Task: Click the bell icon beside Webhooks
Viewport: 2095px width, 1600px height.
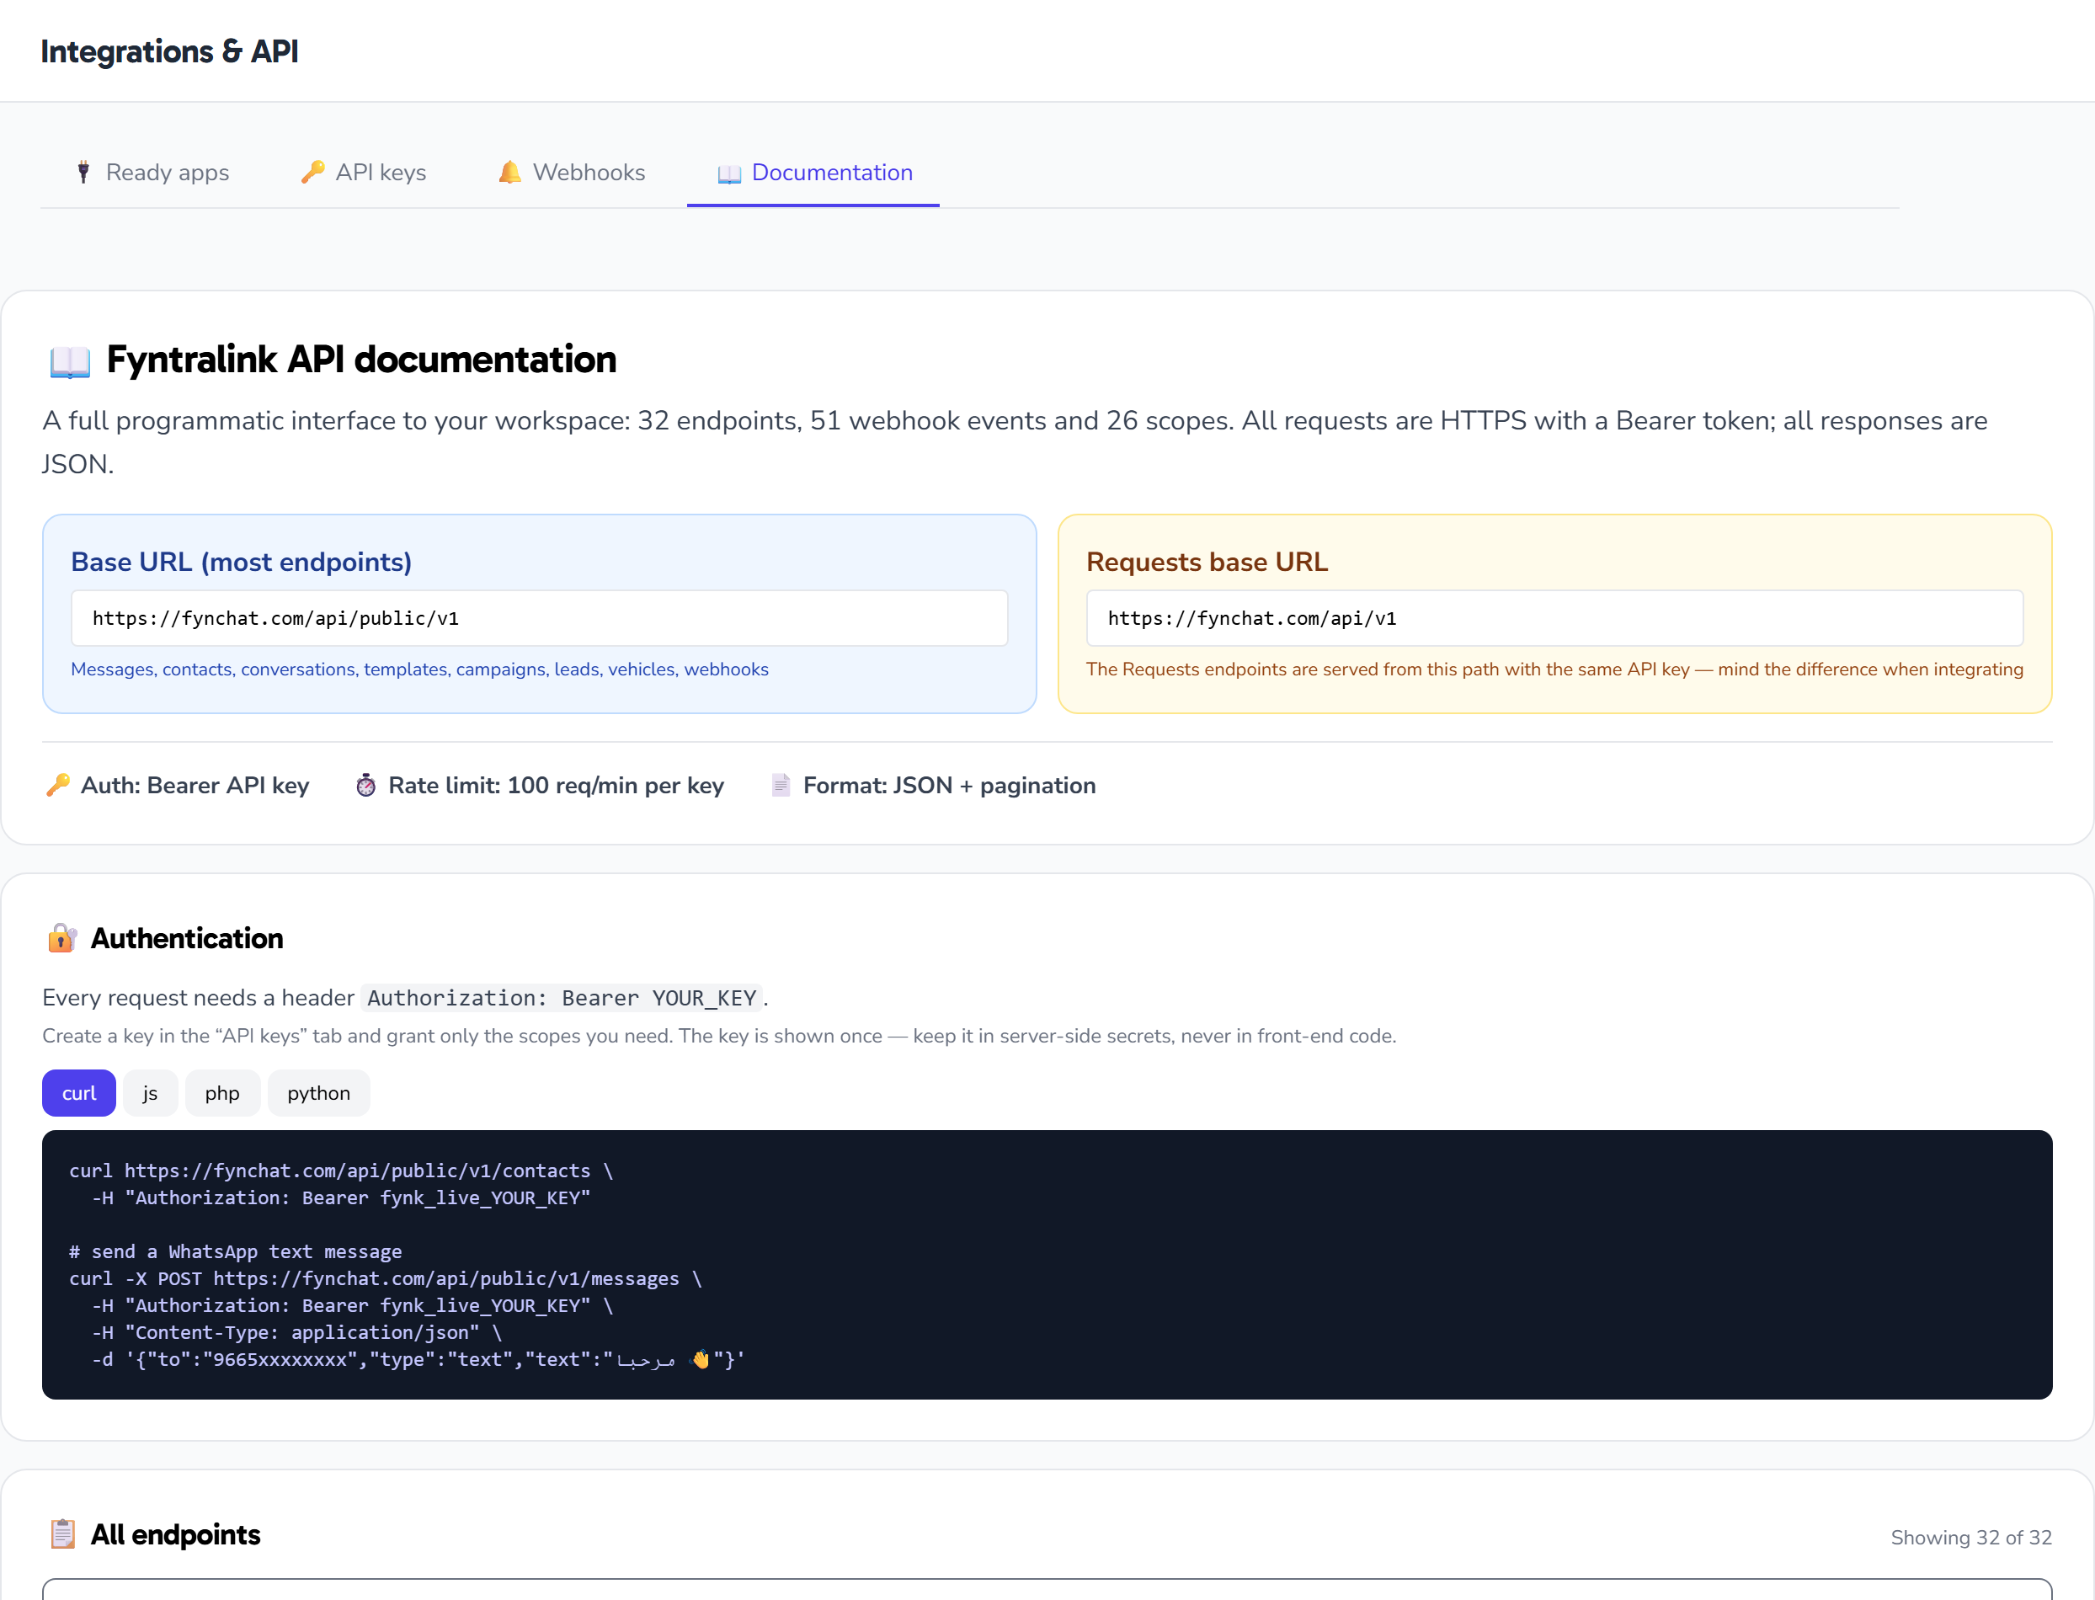Action: 509,173
